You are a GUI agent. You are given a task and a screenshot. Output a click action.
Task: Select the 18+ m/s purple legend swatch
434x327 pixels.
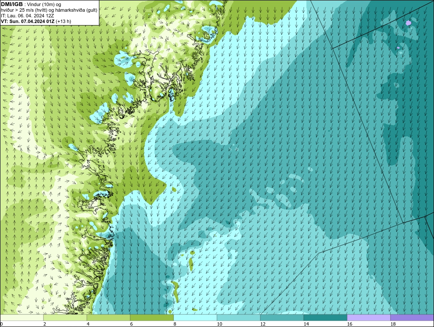click(x=412, y=317)
